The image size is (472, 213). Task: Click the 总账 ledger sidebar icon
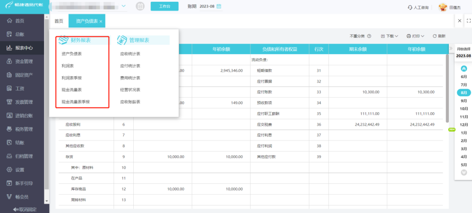click(9, 34)
